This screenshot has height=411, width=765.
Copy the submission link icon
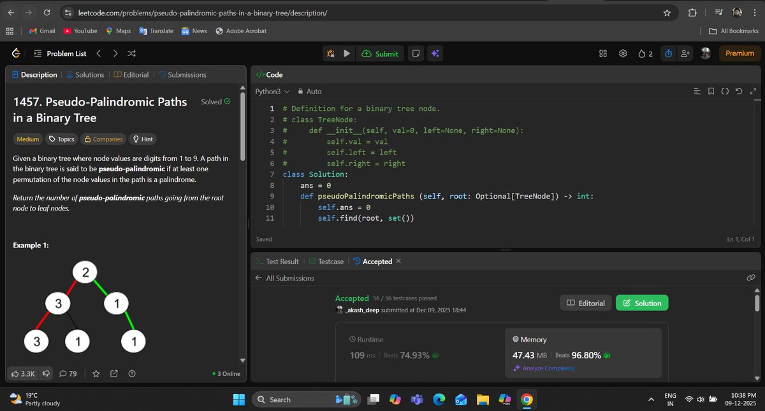752,278
